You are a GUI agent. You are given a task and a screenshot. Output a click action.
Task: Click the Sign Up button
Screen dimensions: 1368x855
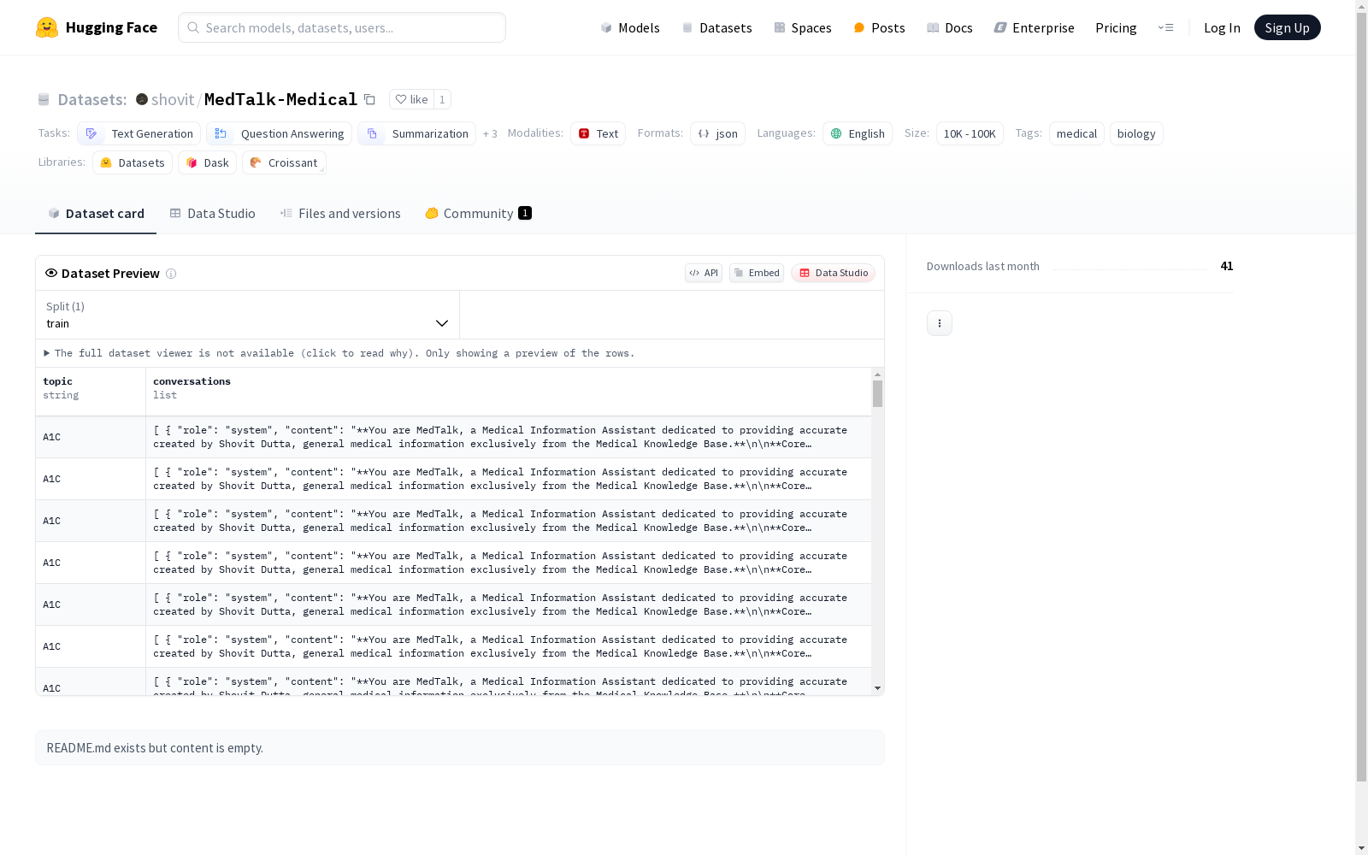tap(1287, 27)
